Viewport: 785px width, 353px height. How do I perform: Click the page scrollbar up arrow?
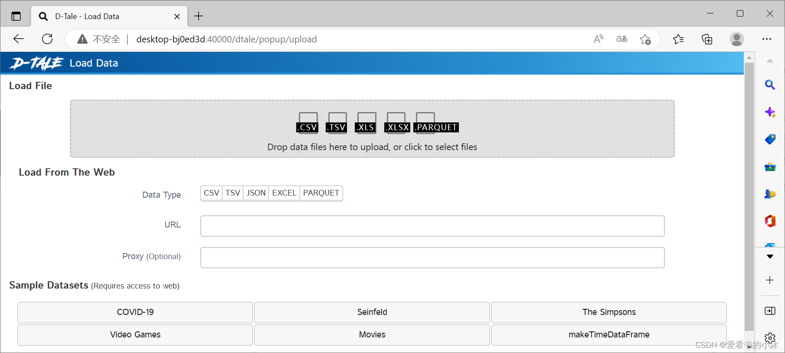click(x=749, y=57)
